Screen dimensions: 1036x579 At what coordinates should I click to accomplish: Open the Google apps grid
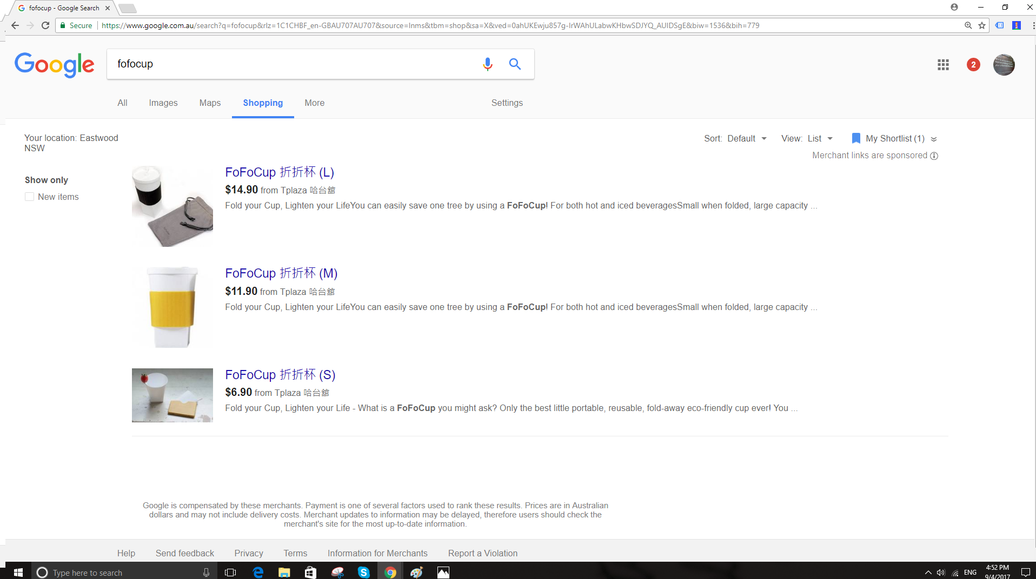point(943,65)
